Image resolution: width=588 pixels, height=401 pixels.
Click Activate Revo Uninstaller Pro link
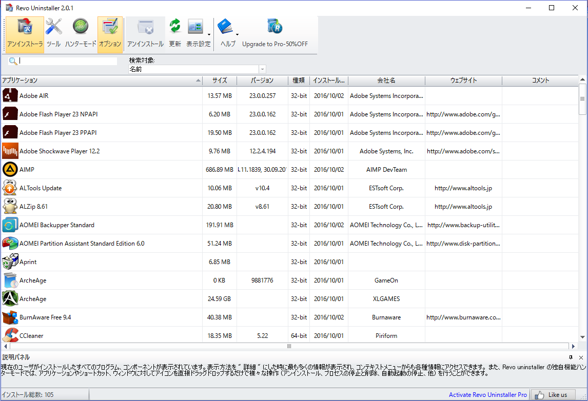[x=487, y=395]
